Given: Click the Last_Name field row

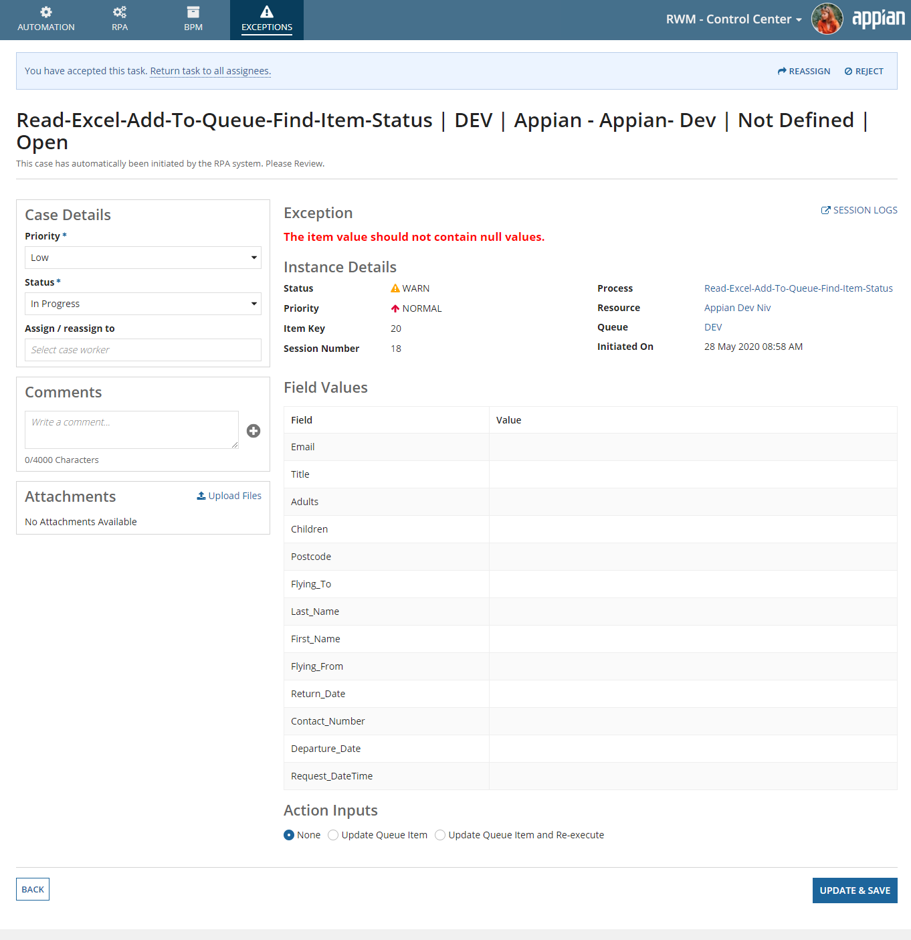Looking at the screenshot, I should 591,612.
